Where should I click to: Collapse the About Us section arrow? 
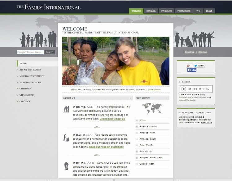pos(130,98)
